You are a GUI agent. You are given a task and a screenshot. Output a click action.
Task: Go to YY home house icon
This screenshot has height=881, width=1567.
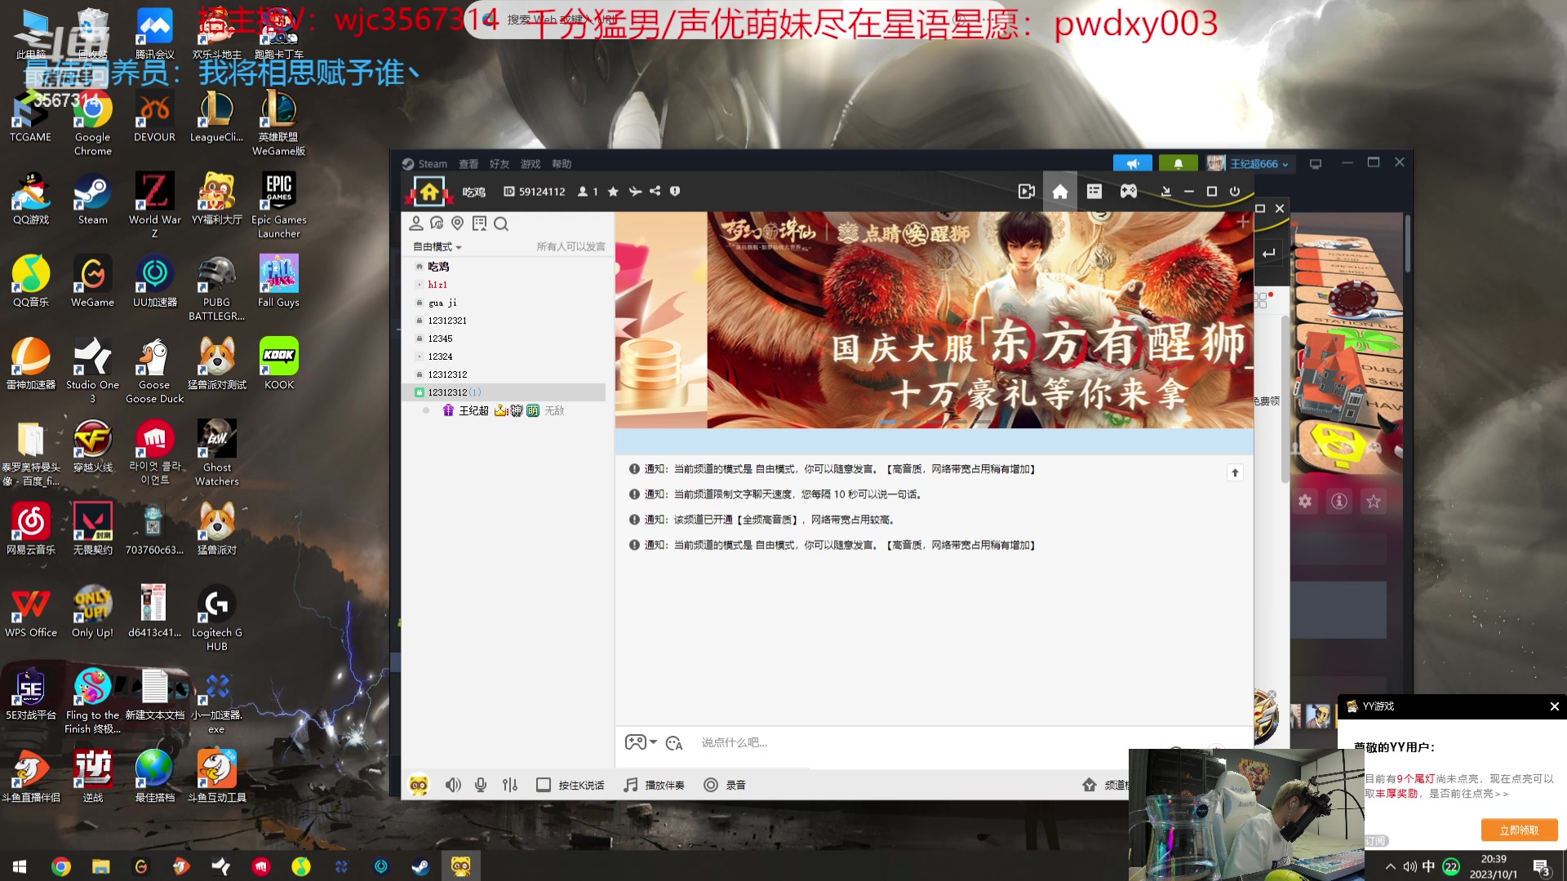point(1060,192)
